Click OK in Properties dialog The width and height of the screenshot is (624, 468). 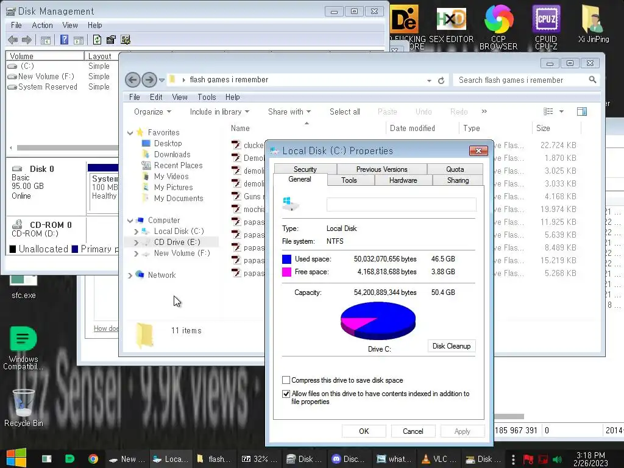pyautogui.click(x=364, y=431)
